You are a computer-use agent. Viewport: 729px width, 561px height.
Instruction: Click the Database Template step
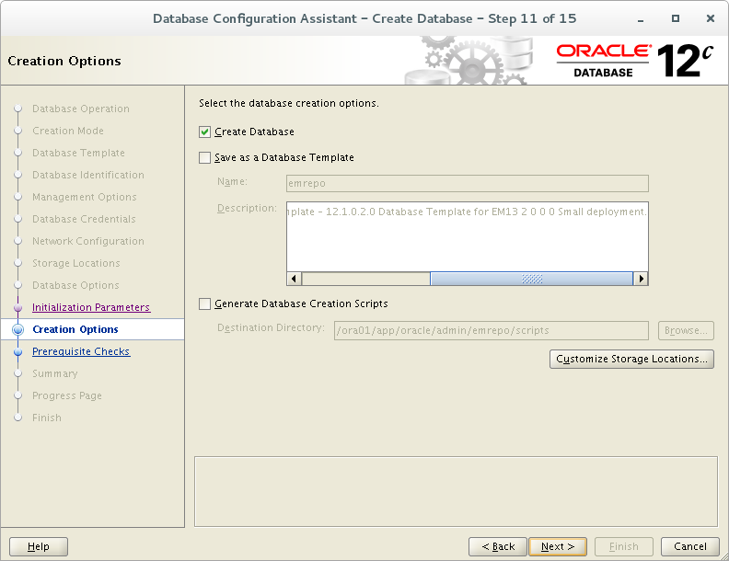point(78,153)
